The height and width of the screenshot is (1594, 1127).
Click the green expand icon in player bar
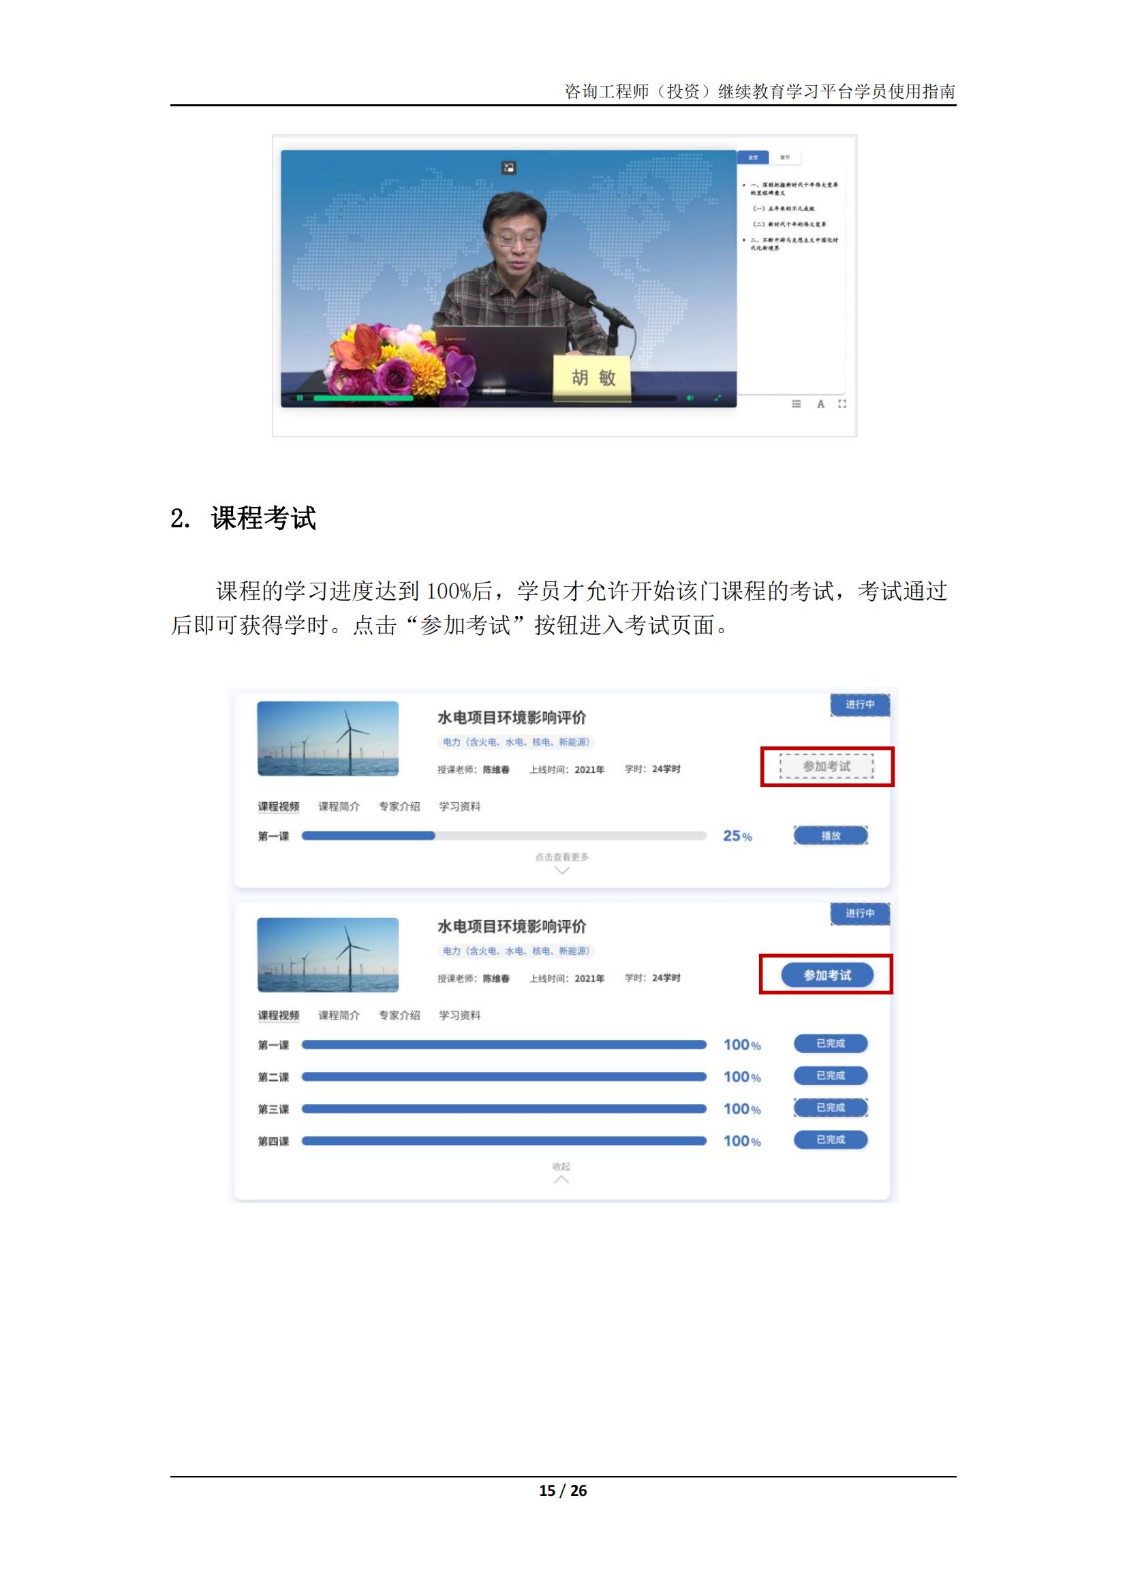click(717, 398)
